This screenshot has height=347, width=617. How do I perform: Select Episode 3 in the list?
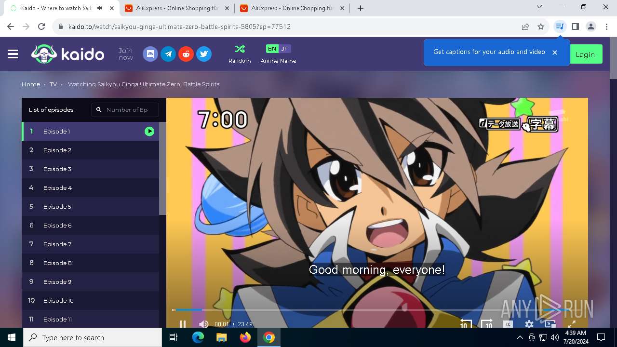coord(90,169)
